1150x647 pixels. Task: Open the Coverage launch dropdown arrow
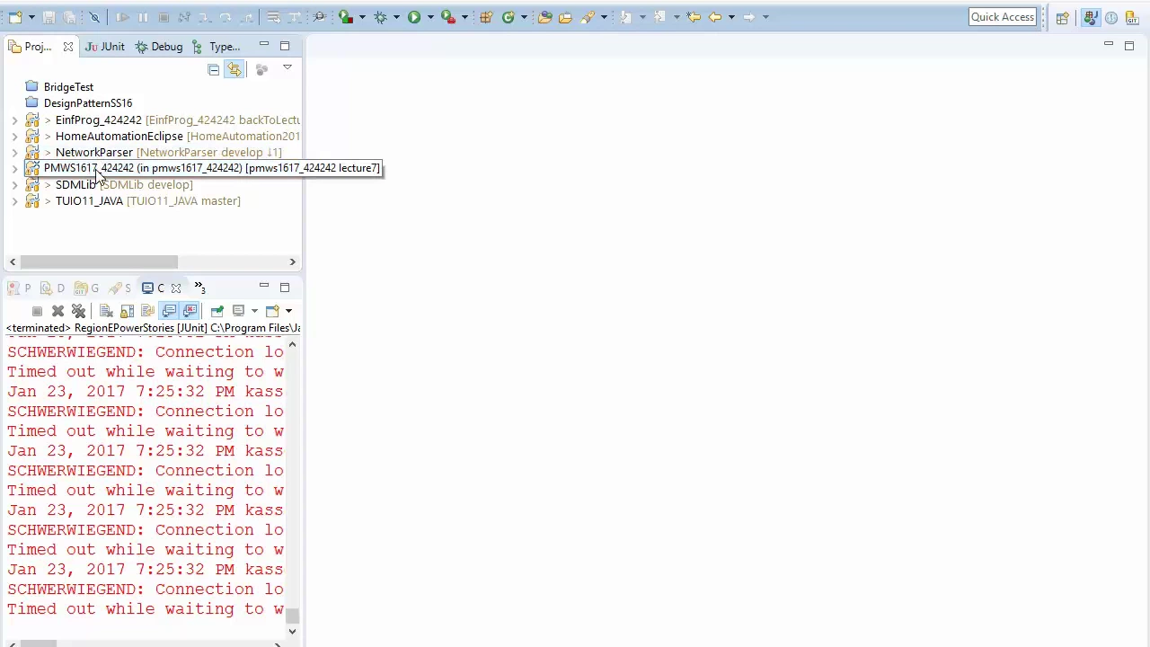click(x=361, y=17)
